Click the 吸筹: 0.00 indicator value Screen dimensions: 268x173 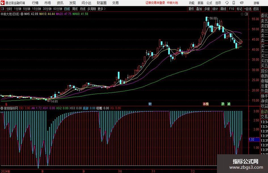click(103, 108)
